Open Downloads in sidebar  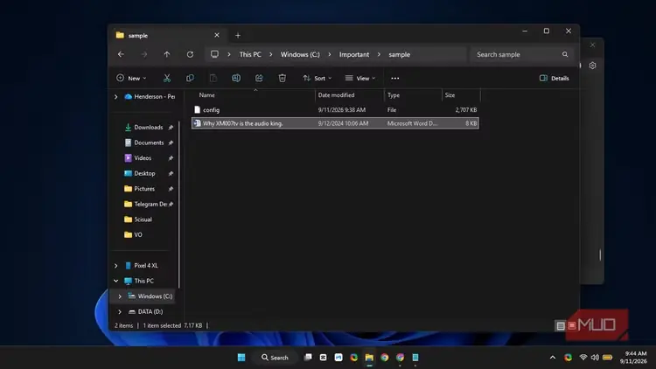click(x=149, y=127)
